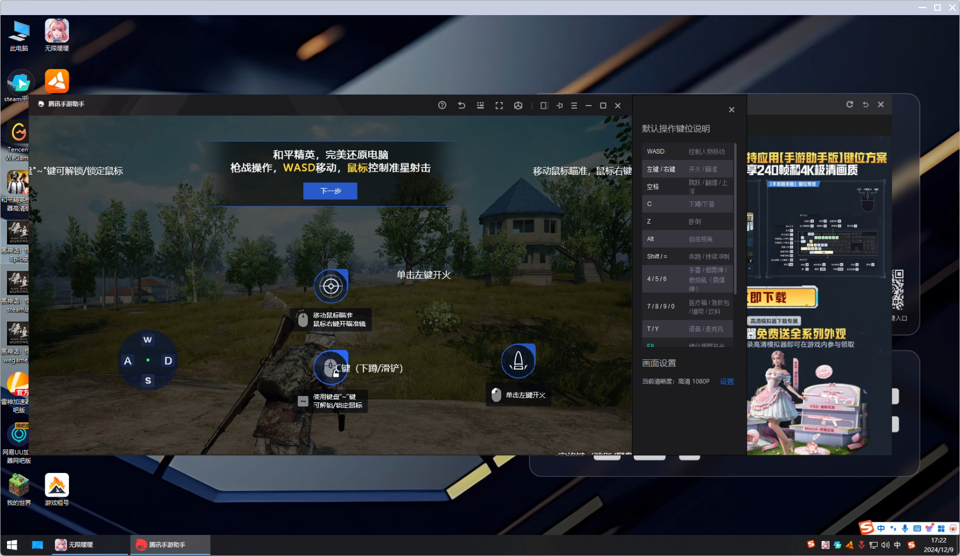Open Sogou toolbox grid icon

pos(941,529)
